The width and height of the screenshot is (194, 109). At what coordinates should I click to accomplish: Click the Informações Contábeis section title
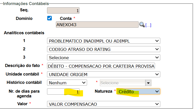(x=26, y=4)
